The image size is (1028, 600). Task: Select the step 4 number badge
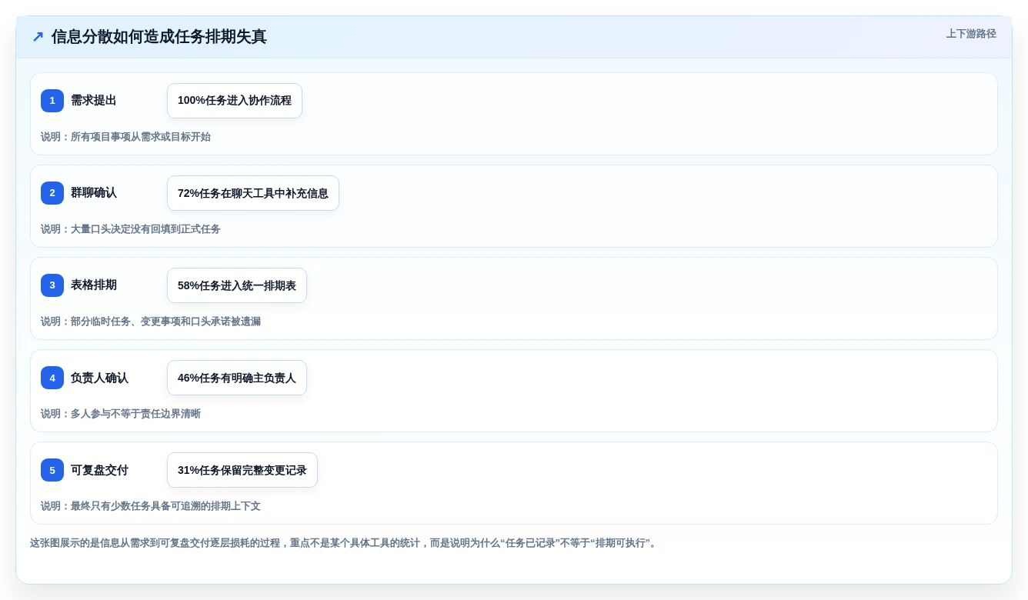tap(52, 378)
